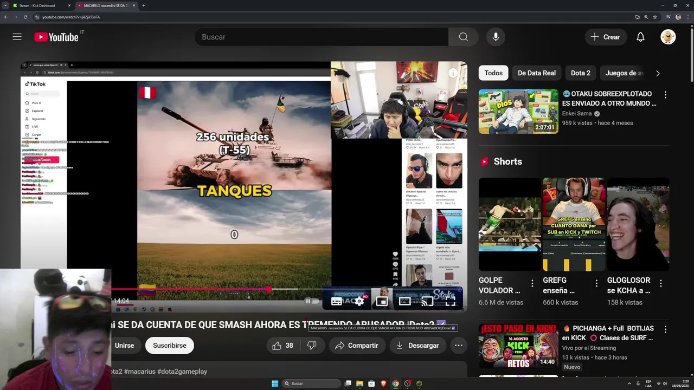
Task: Select the De Data Real chip
Action: pyautogui.click(x=536, y=73)
